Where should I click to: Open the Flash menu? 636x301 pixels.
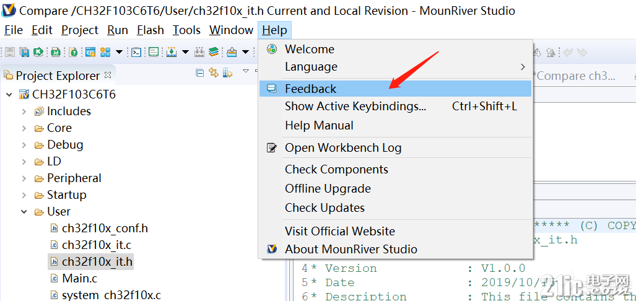[150, 30]
